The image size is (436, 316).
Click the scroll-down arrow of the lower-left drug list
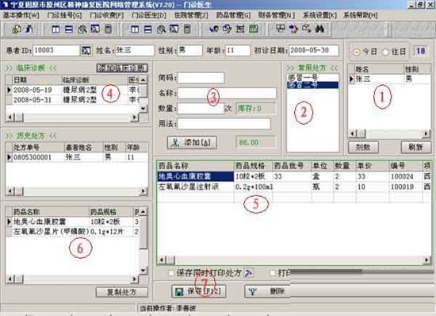click(143, 270)
